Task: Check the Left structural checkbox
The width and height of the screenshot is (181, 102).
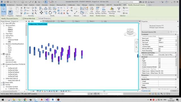Action: 160,59
